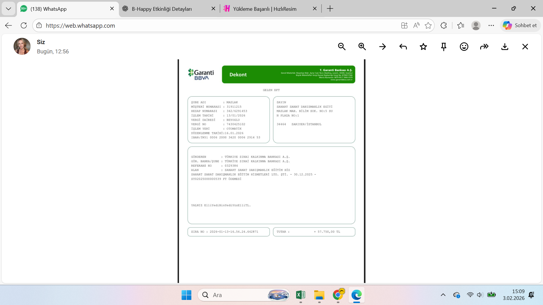React with the emoji icon
Screen dimensions: 543x305
(464, 47)
